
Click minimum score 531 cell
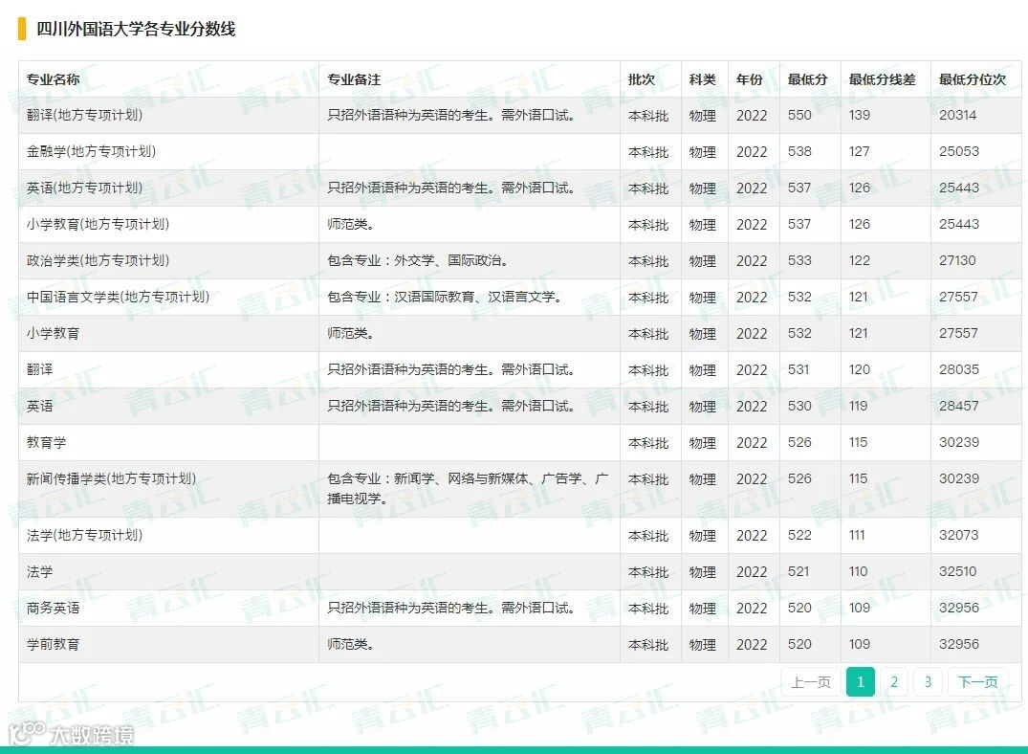point(798,370)
